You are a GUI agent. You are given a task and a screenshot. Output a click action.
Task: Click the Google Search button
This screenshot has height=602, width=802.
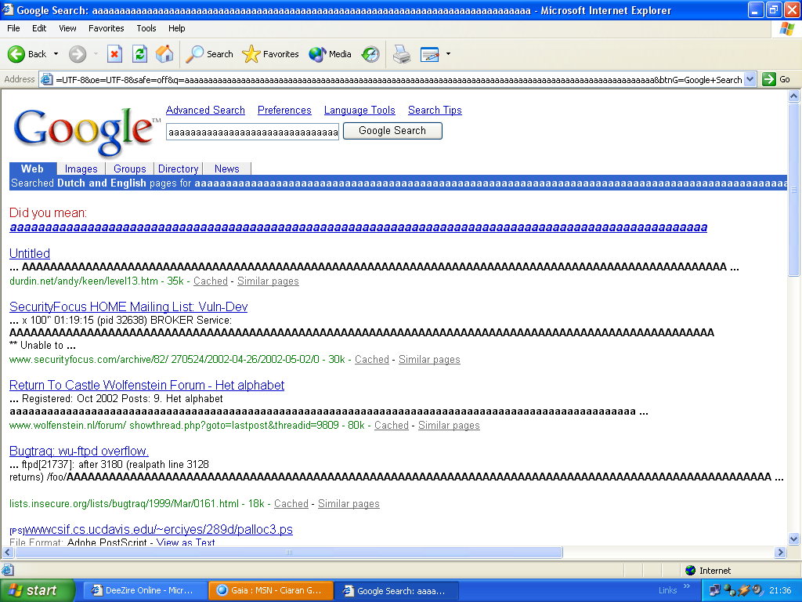coord(392,131)
